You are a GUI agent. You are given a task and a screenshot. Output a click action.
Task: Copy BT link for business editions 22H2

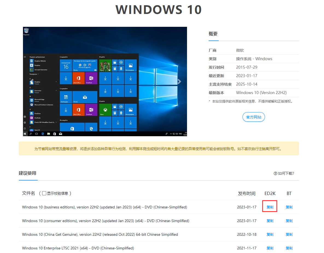[x=289, y=207]
